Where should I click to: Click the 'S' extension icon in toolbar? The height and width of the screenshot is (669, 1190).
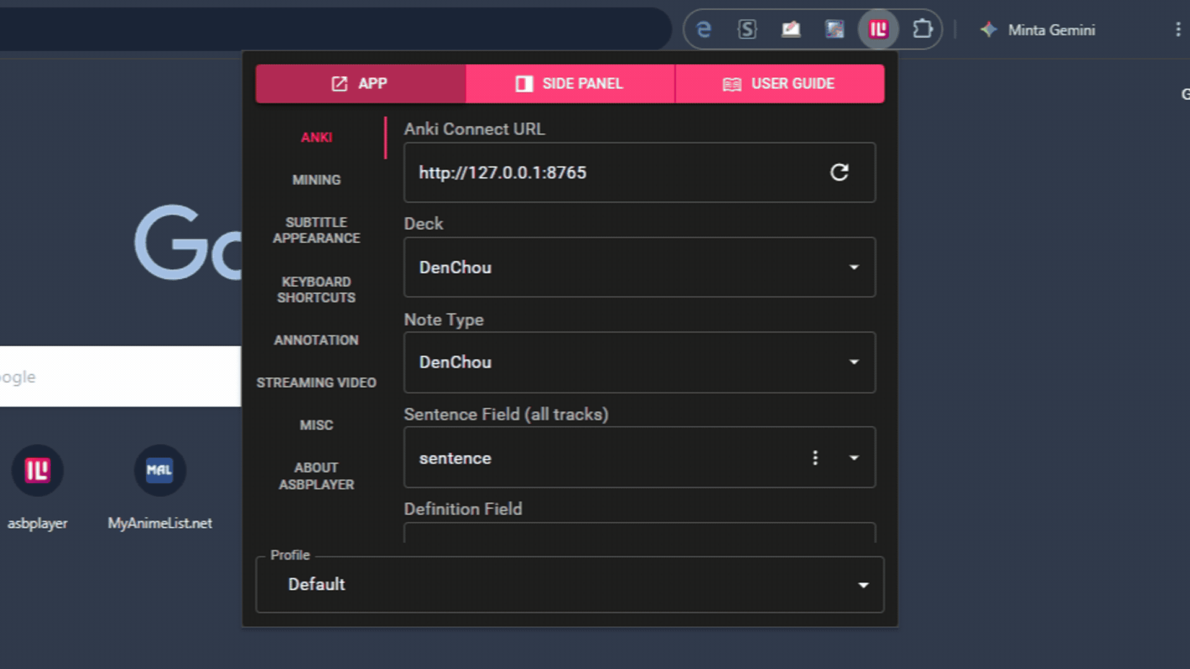coord(747,29)
